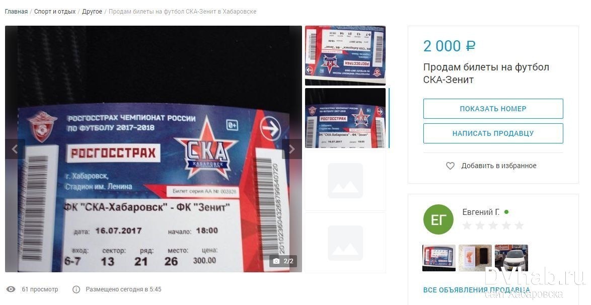Open seller's phone listing thumbnail
Screen dimensions: 591x305
[475, 258]
